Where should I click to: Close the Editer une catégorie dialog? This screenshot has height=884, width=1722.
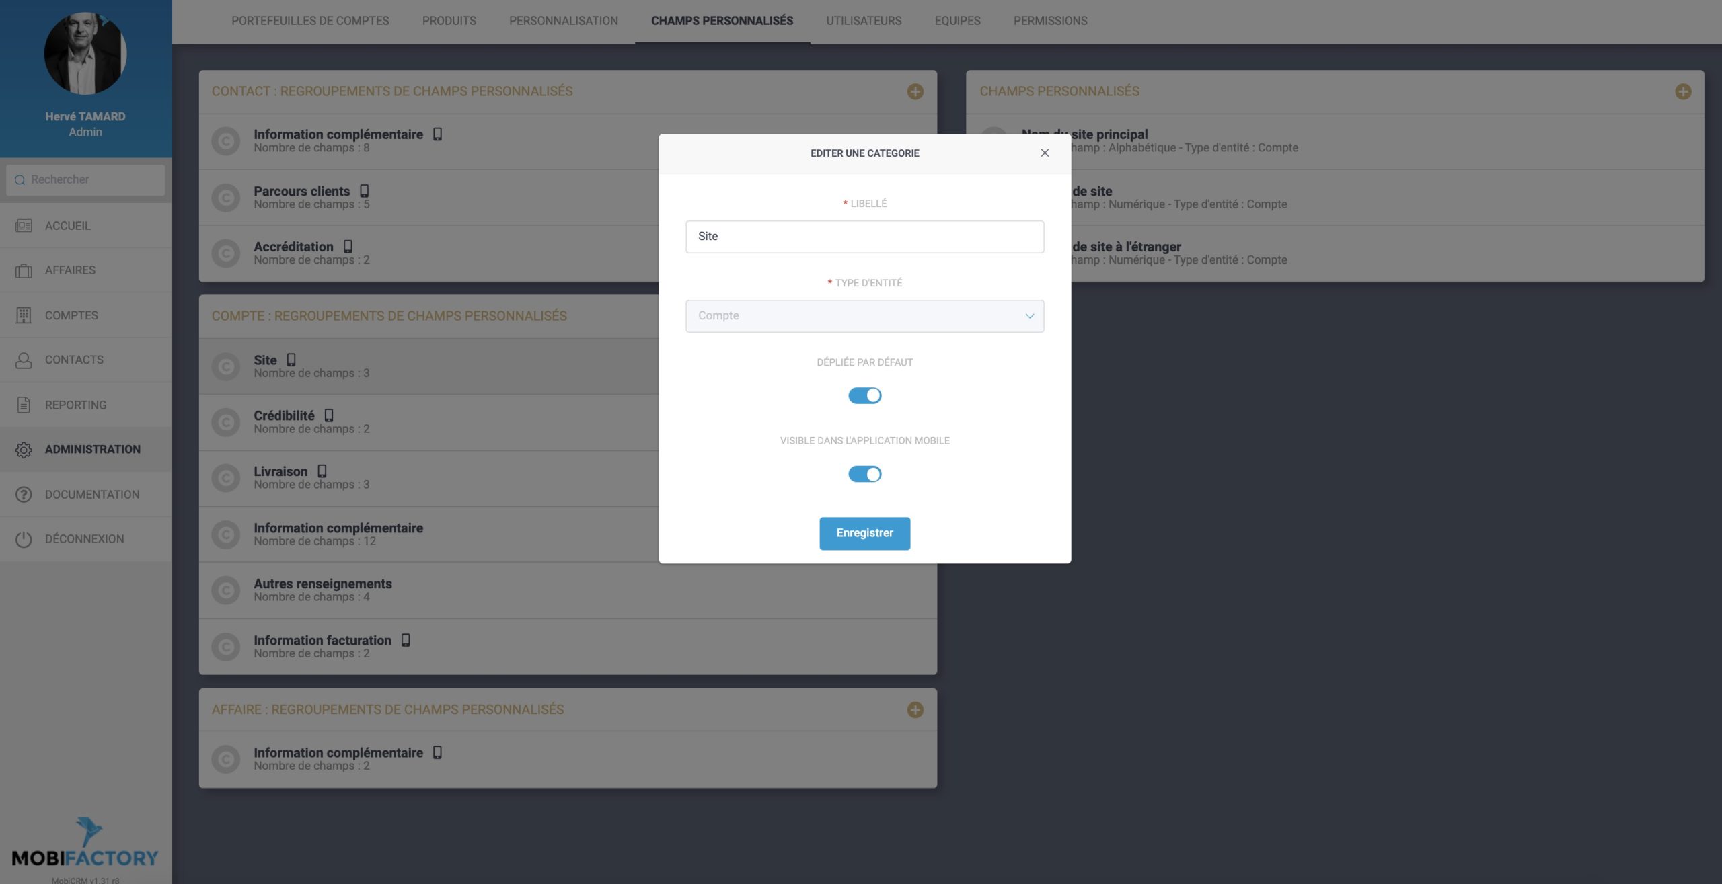pos(1044,153)
